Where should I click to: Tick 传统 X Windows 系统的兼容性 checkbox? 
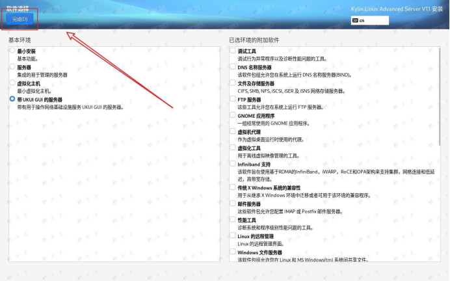coord(233,187)
